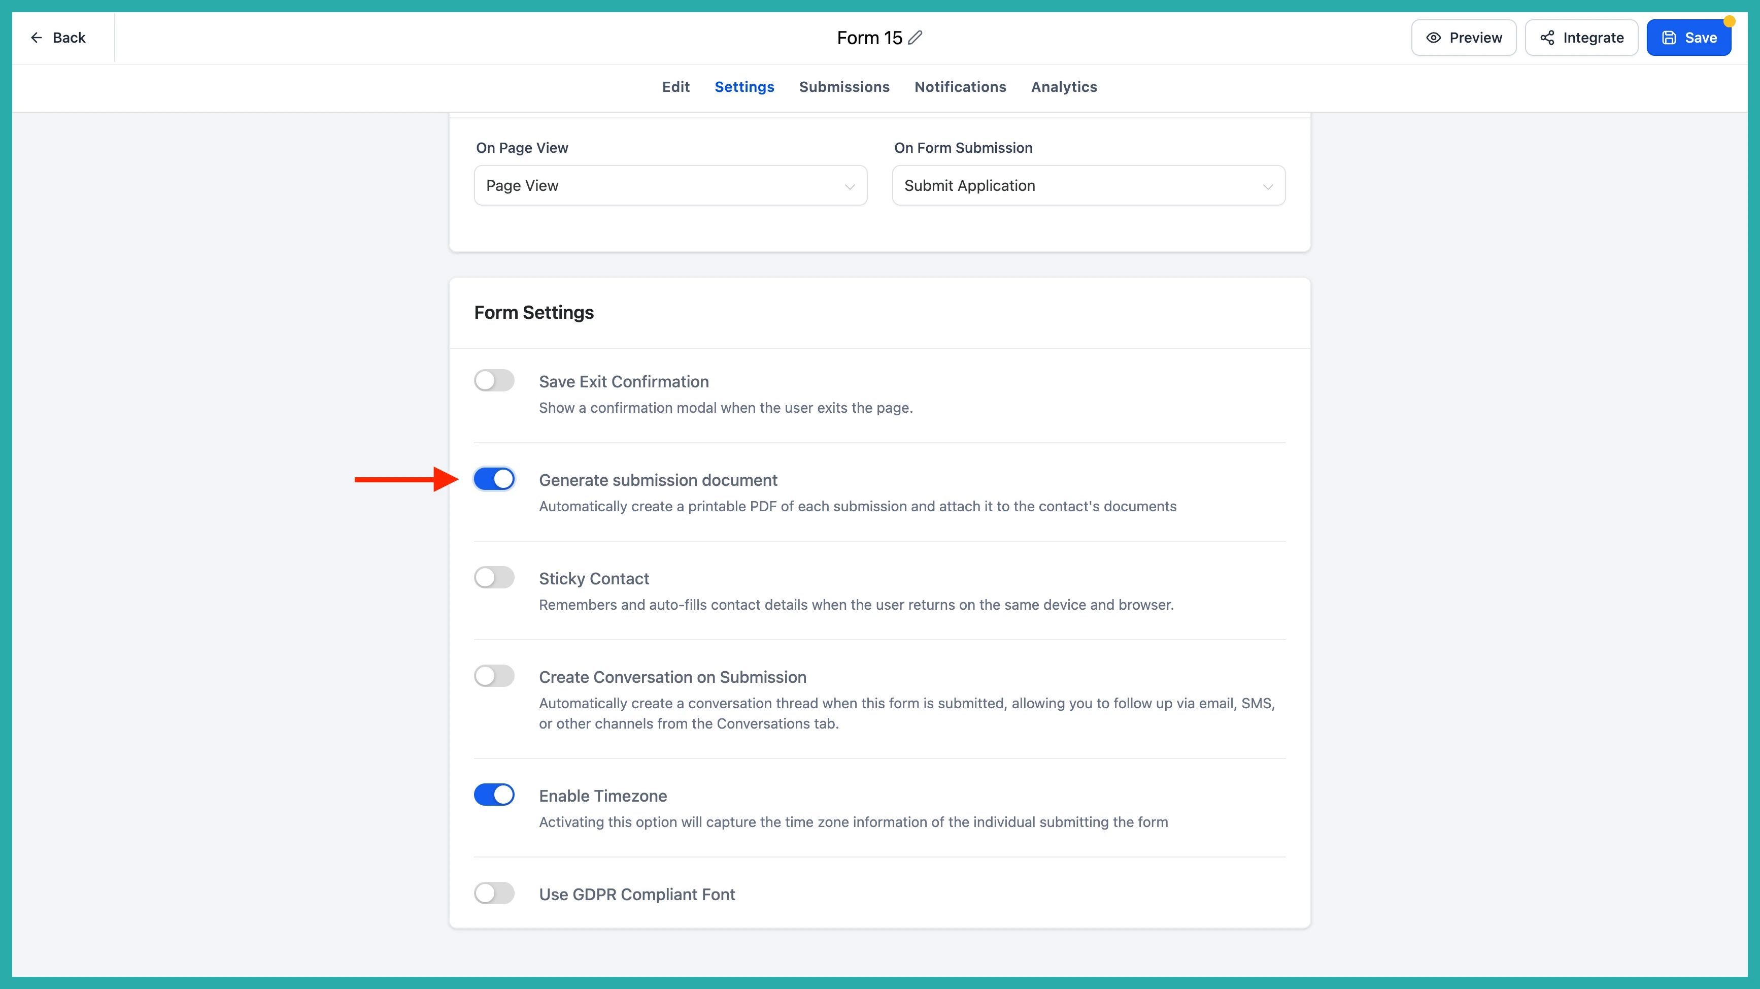
Task: Disable Generate submission document toggle
Action: point(494,479)
